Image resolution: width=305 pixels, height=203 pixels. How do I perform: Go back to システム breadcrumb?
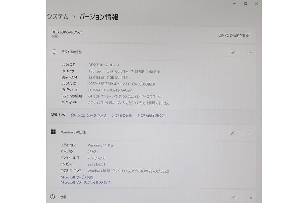tap(58, 17)
